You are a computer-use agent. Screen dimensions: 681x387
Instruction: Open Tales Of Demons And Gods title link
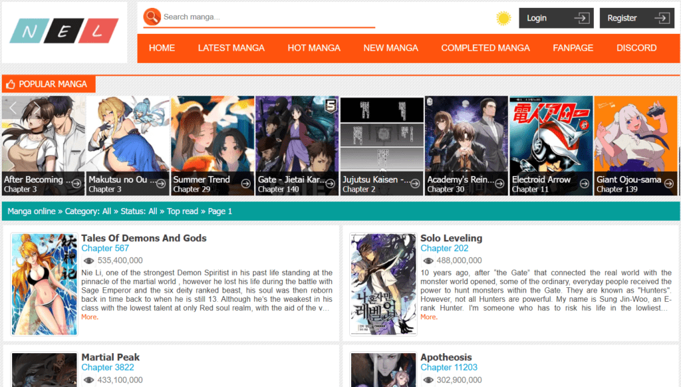(144, 238)
